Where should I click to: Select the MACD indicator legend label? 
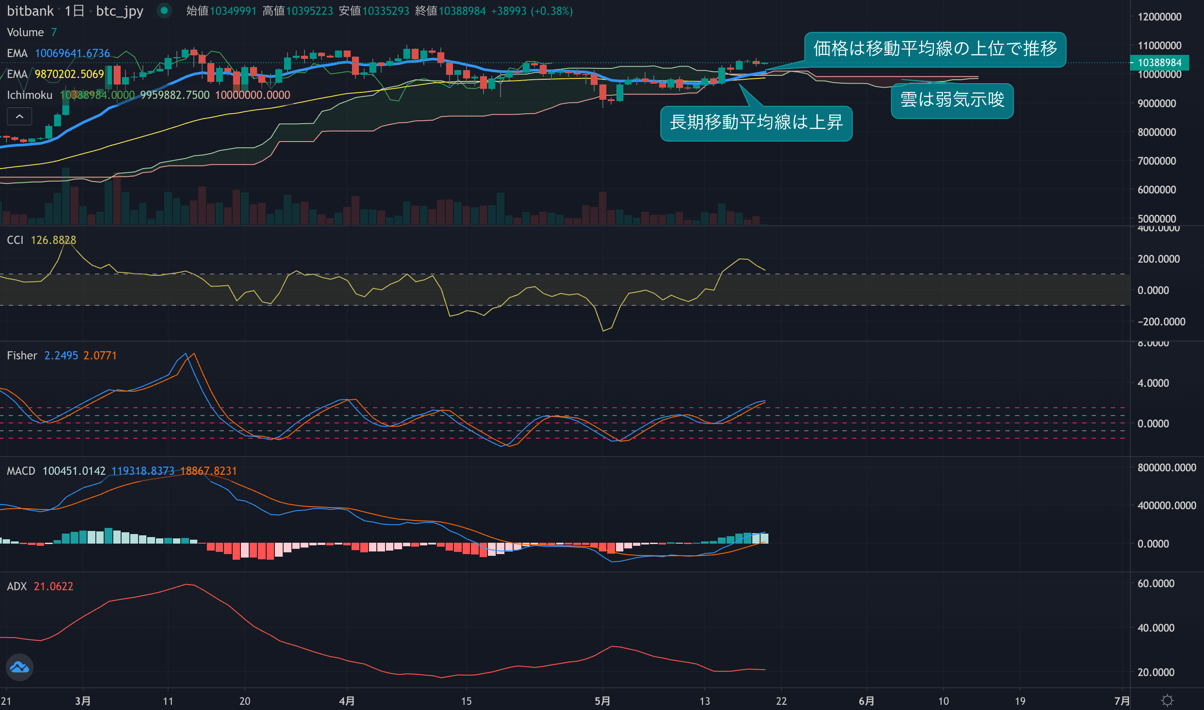click(21, 471)
